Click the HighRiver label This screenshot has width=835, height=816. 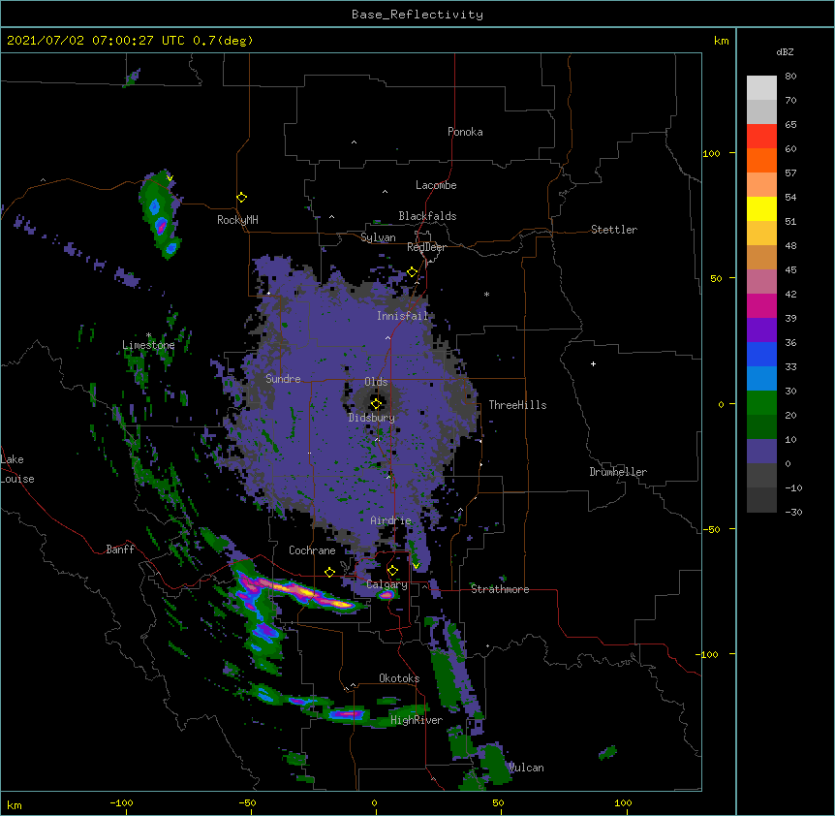click(417, 720)
